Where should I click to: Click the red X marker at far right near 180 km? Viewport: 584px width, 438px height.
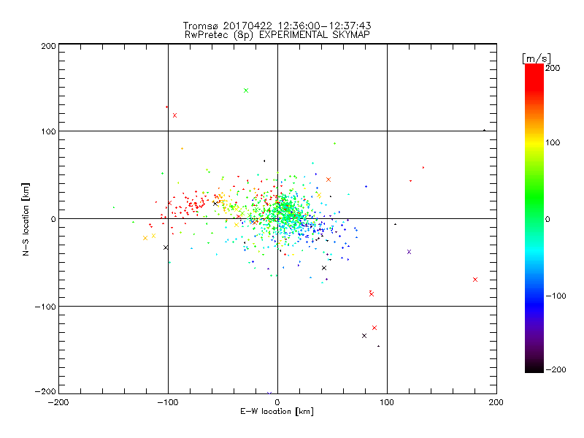(x=475, y=280)
